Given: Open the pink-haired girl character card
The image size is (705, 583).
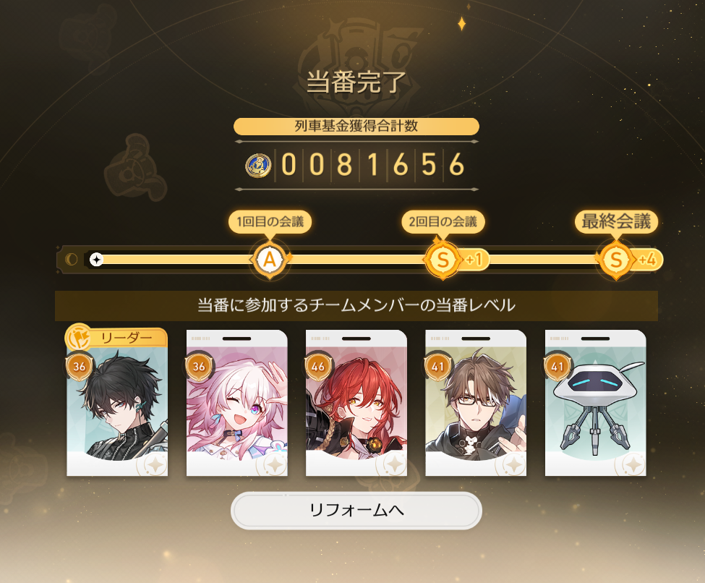Looking at the screenshot, I should pos(237,403).
